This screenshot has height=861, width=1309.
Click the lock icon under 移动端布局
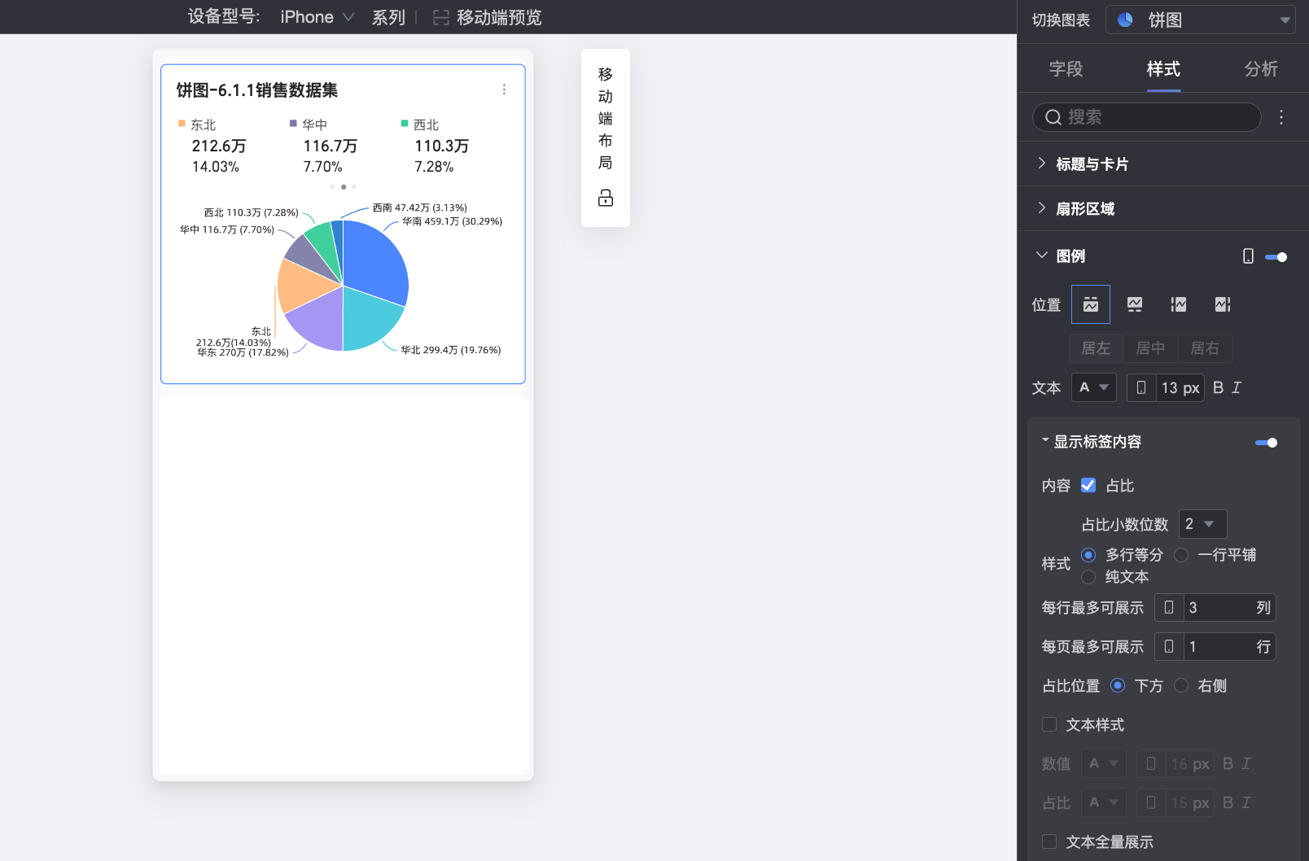(605, 198)
